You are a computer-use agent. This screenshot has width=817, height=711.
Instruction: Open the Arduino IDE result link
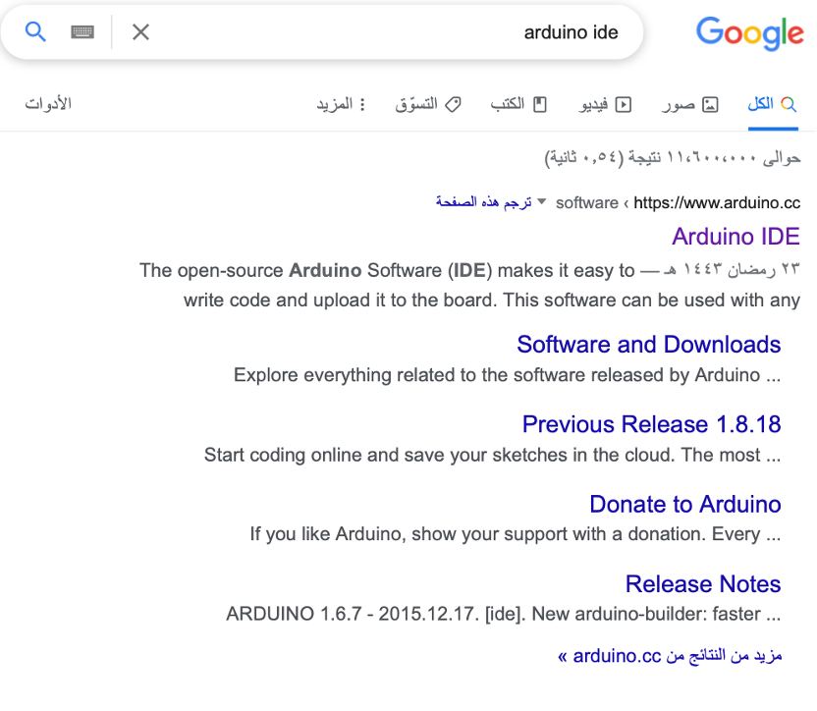tap(736, 236)
